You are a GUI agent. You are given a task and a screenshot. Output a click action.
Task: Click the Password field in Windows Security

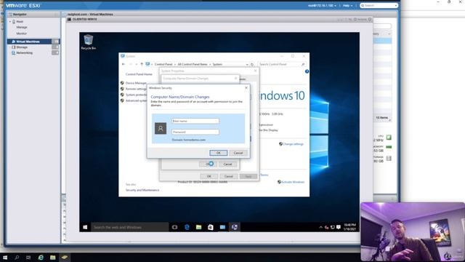point(195,132)
